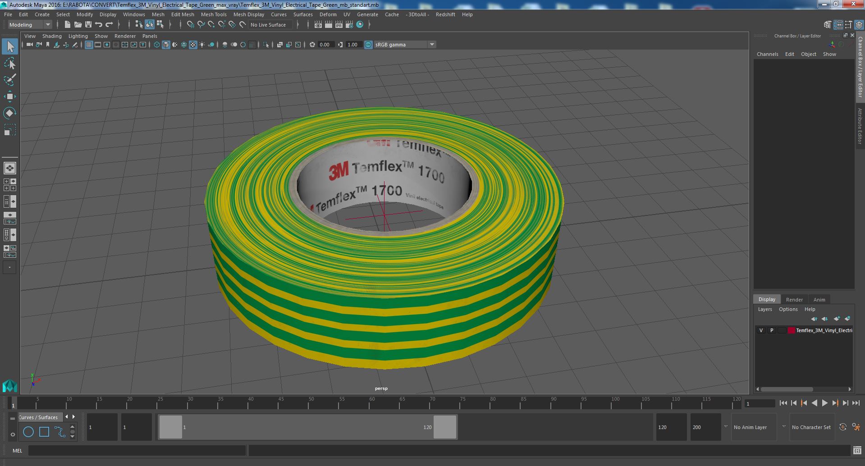Switch to four view layout
This screenshot has height=466, width=865.
click(x=9, y=185)
